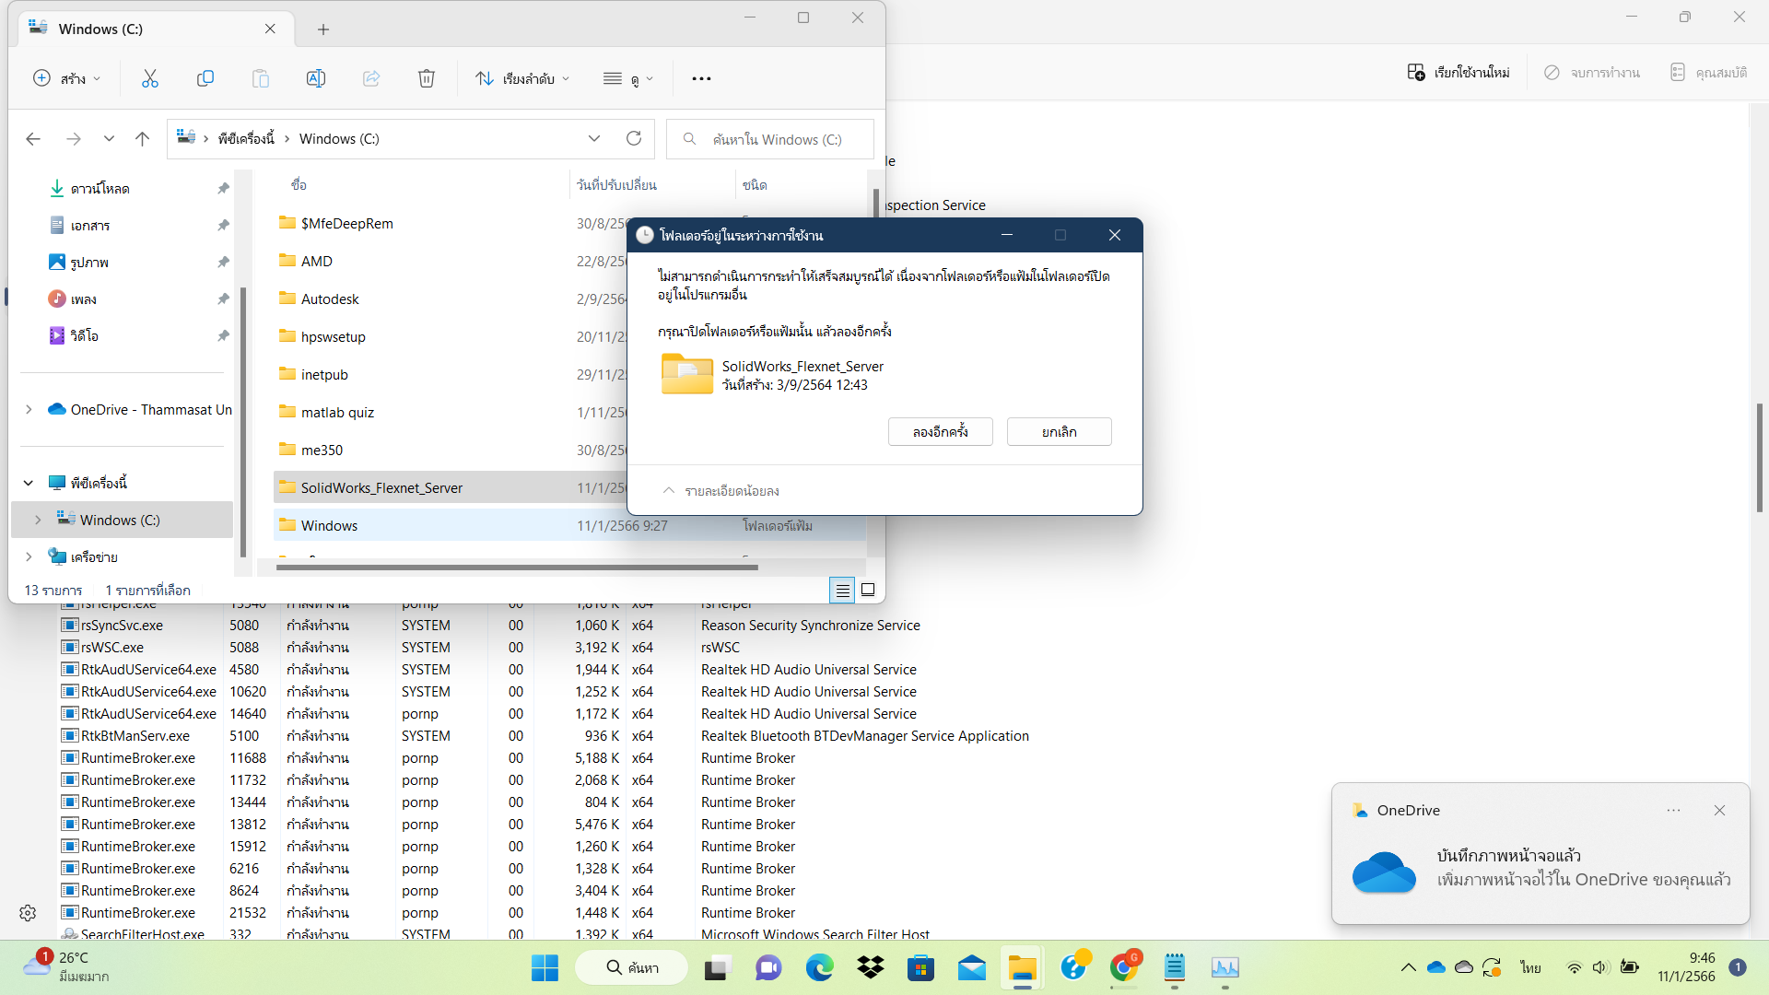Open the Mail app from the taskbar
Screen dimensions: 1769x995
click(971, 967)
